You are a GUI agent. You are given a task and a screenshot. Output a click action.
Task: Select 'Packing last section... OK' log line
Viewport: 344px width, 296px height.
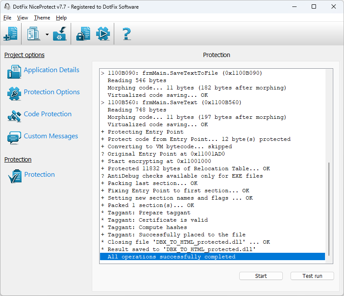pos(213,183)
